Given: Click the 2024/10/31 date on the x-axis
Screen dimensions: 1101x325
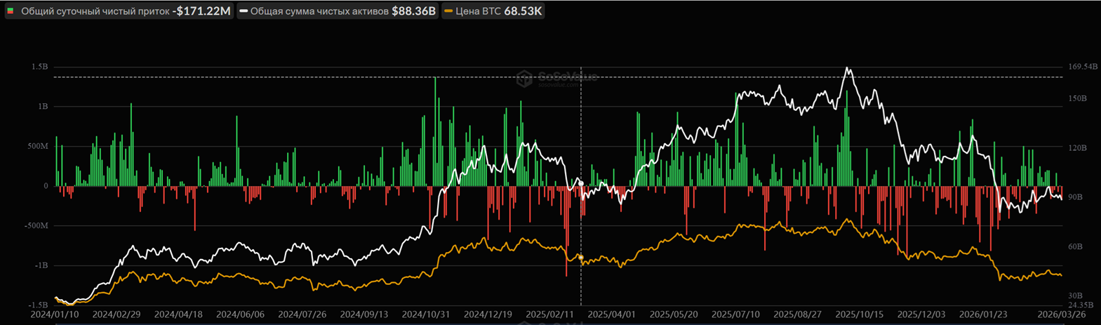Looking at the screenshot, I should 426,315.
